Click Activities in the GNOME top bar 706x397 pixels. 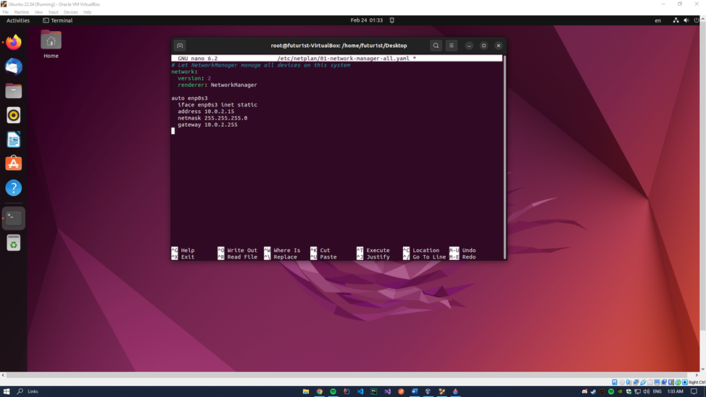[x=18, y=20]
